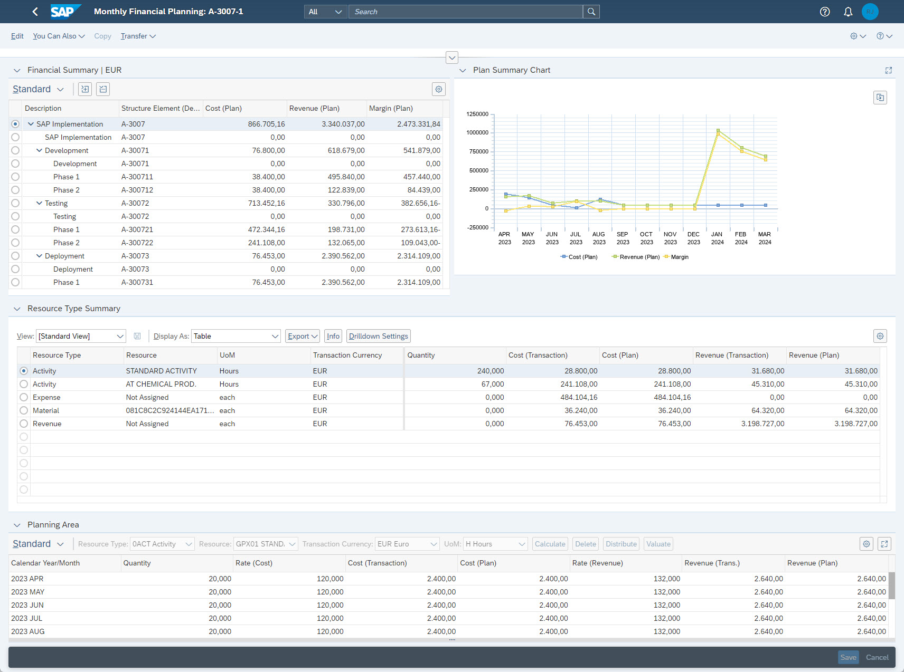Expand all rows in Financial Summary
Image resolution: width=904 pixels, height=672 pixels.
click(x=85, y=89)
